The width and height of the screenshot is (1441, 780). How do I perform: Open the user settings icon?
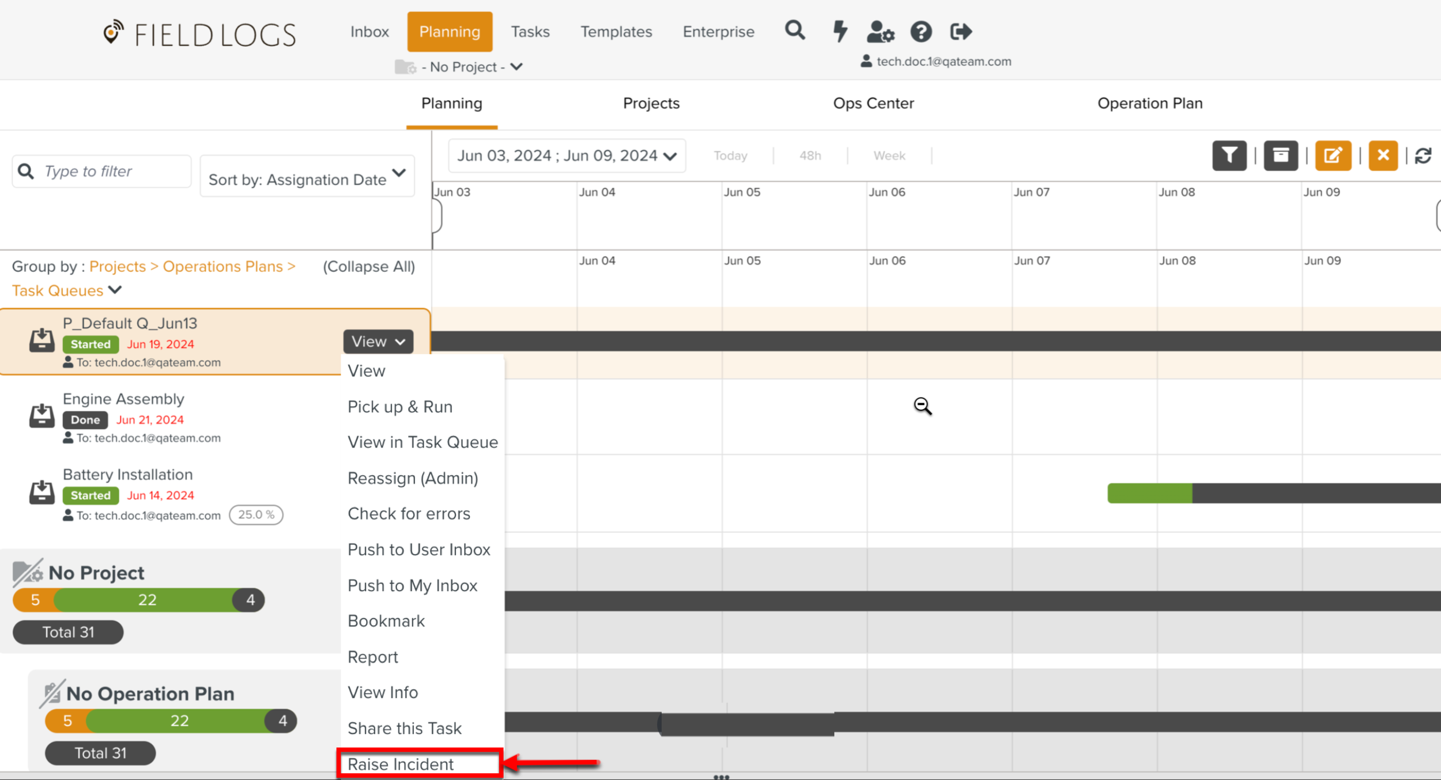coord(880,32)
